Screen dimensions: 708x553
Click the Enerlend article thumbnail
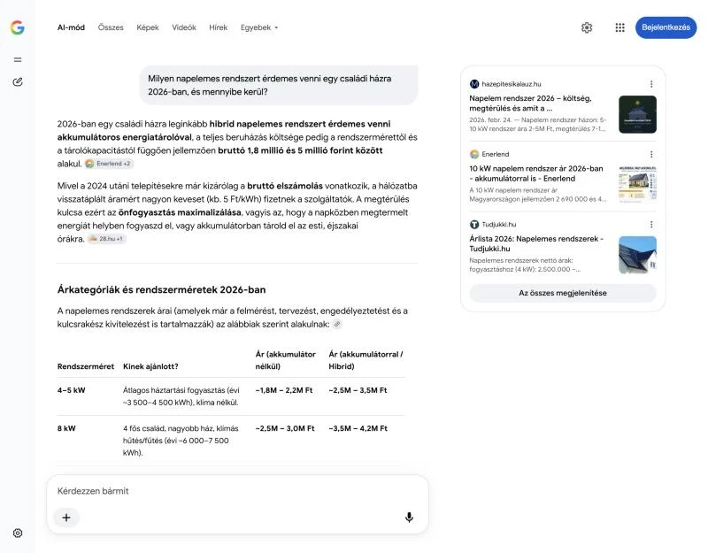click(x=637, y=184)
